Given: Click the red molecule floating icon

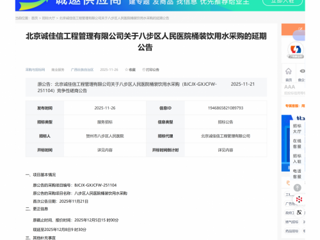Looking at the screenshot, I should [x=299, y=199].
